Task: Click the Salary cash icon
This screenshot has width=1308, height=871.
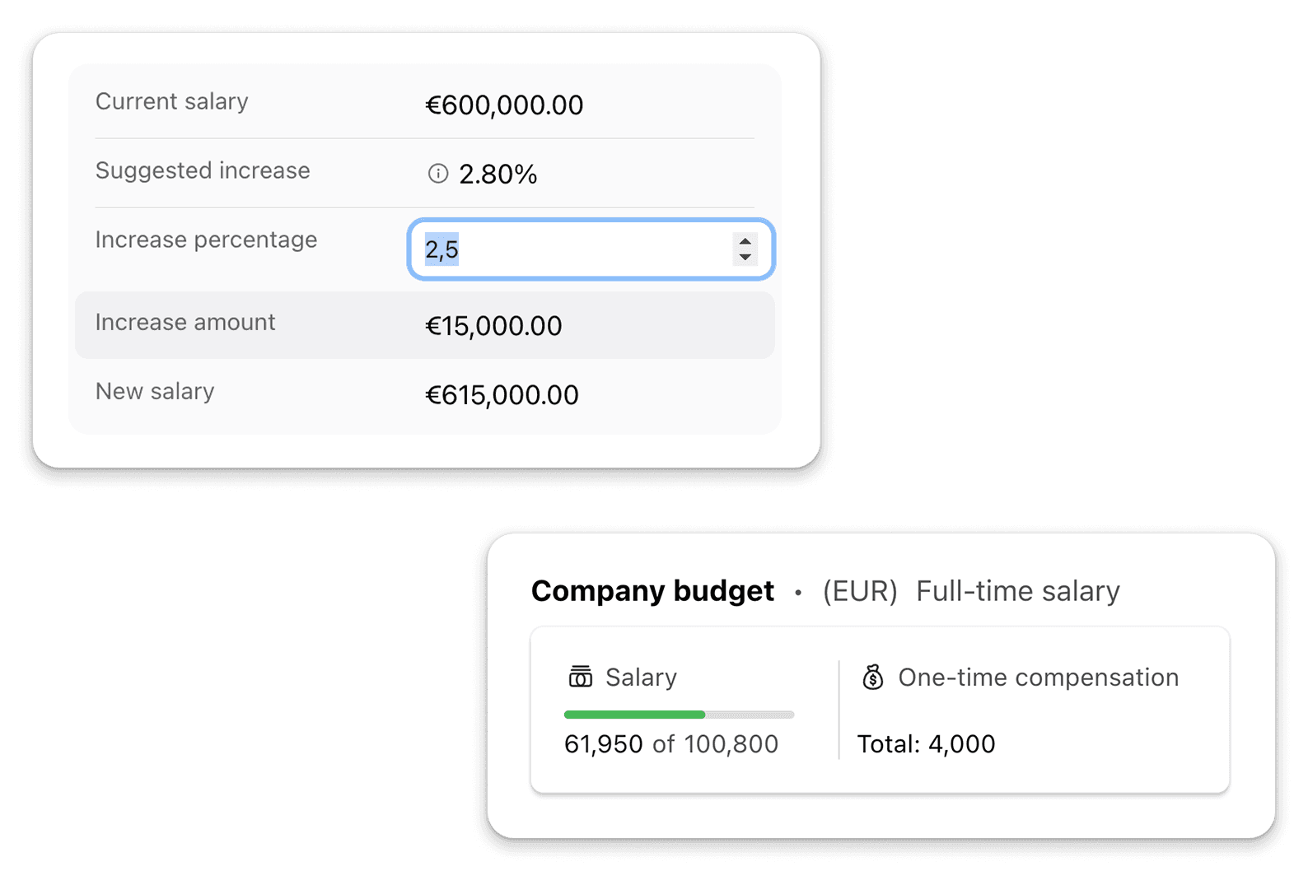Action: [x=580, y=677]
